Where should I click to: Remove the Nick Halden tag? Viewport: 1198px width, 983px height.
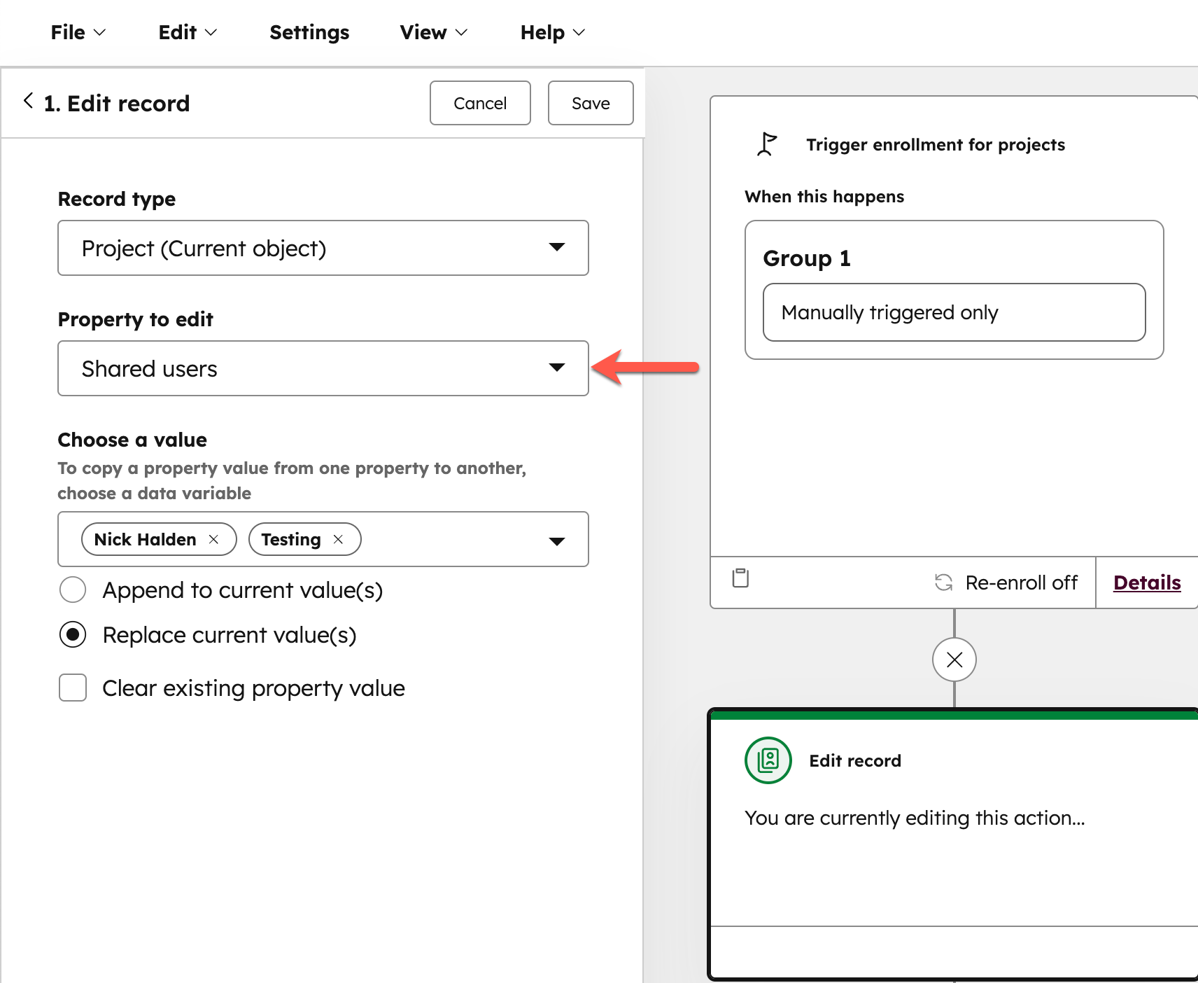[x=214, y=540]
